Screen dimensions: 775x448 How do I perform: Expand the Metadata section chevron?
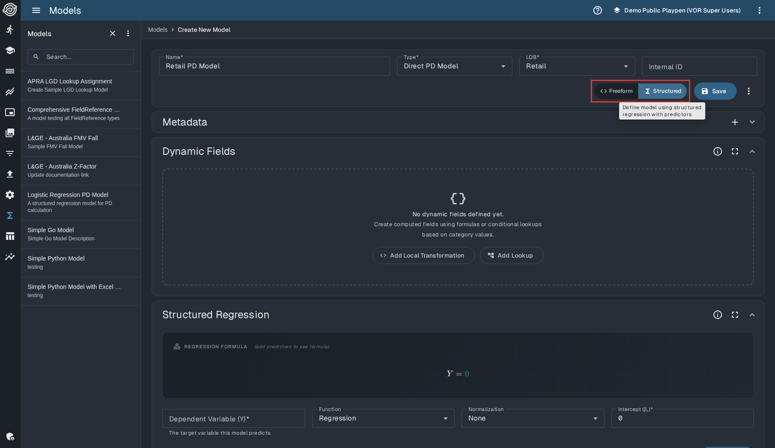[752, 122]
